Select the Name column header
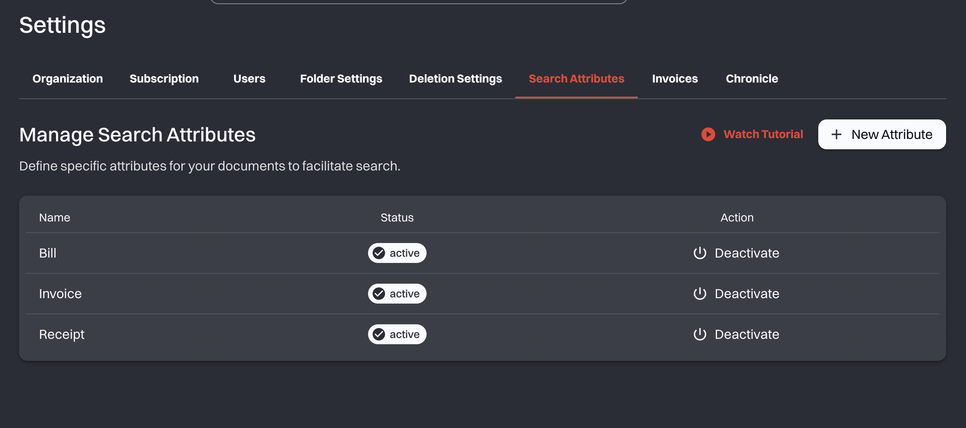The height and width of the screenshot is (428, 966). click(54, 217)
